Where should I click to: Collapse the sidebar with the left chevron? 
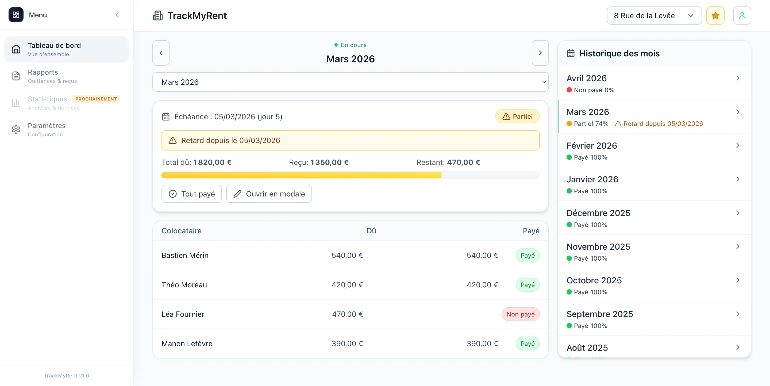click(117, 15)
